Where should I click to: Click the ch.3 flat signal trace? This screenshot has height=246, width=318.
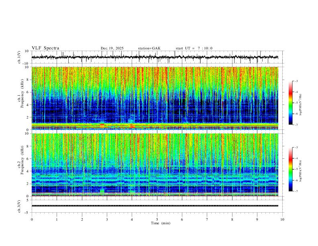point(155,206)
